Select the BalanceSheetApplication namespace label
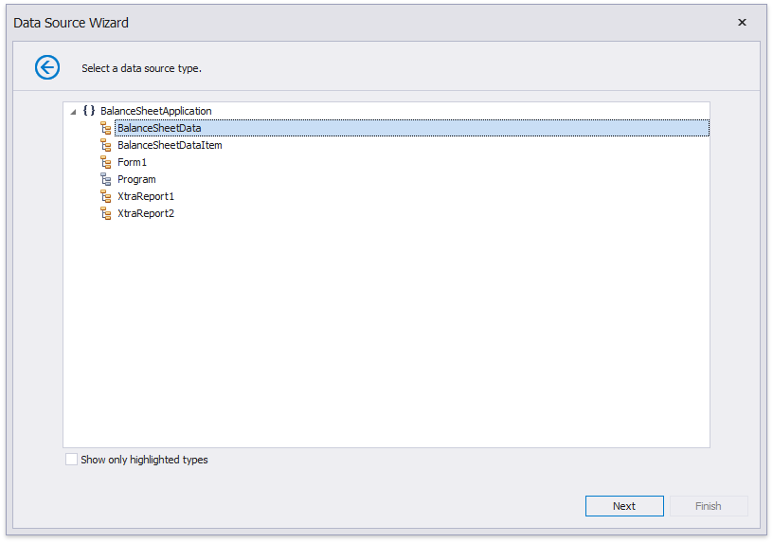Viewport: 773px width, 543px height. (155, 111)
